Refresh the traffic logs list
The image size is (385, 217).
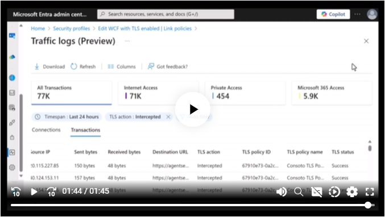coord(83,66)
